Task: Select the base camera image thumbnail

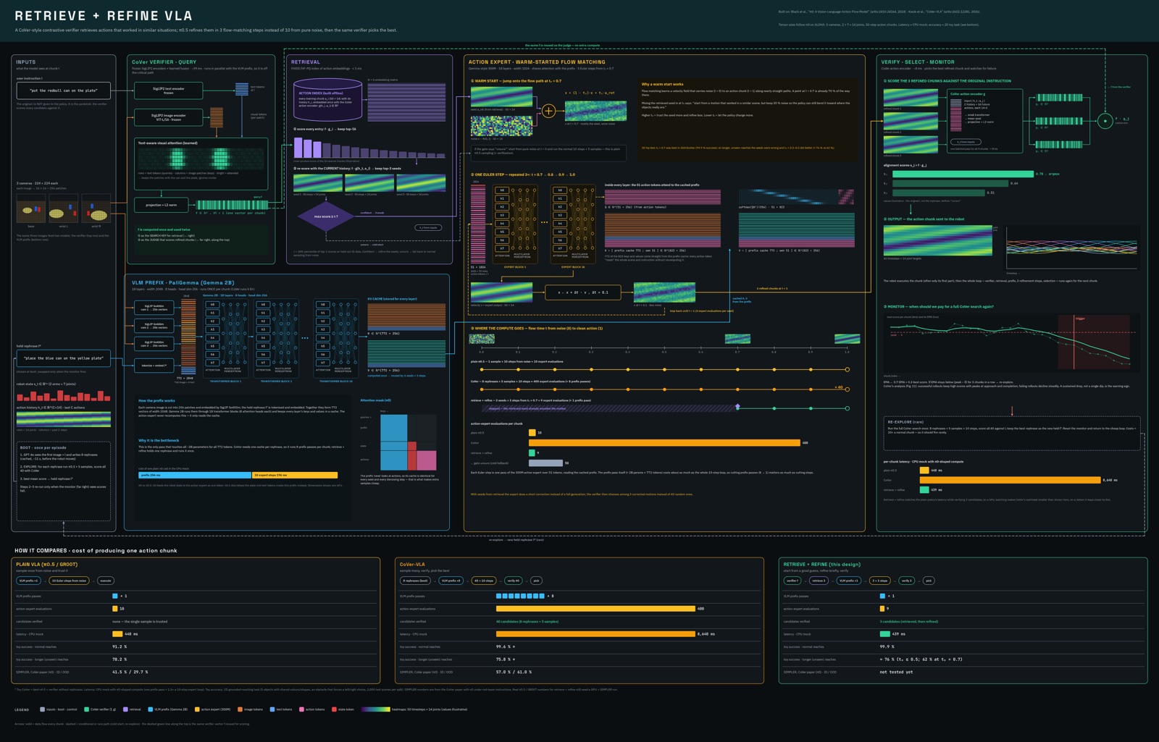Action: 30,208
